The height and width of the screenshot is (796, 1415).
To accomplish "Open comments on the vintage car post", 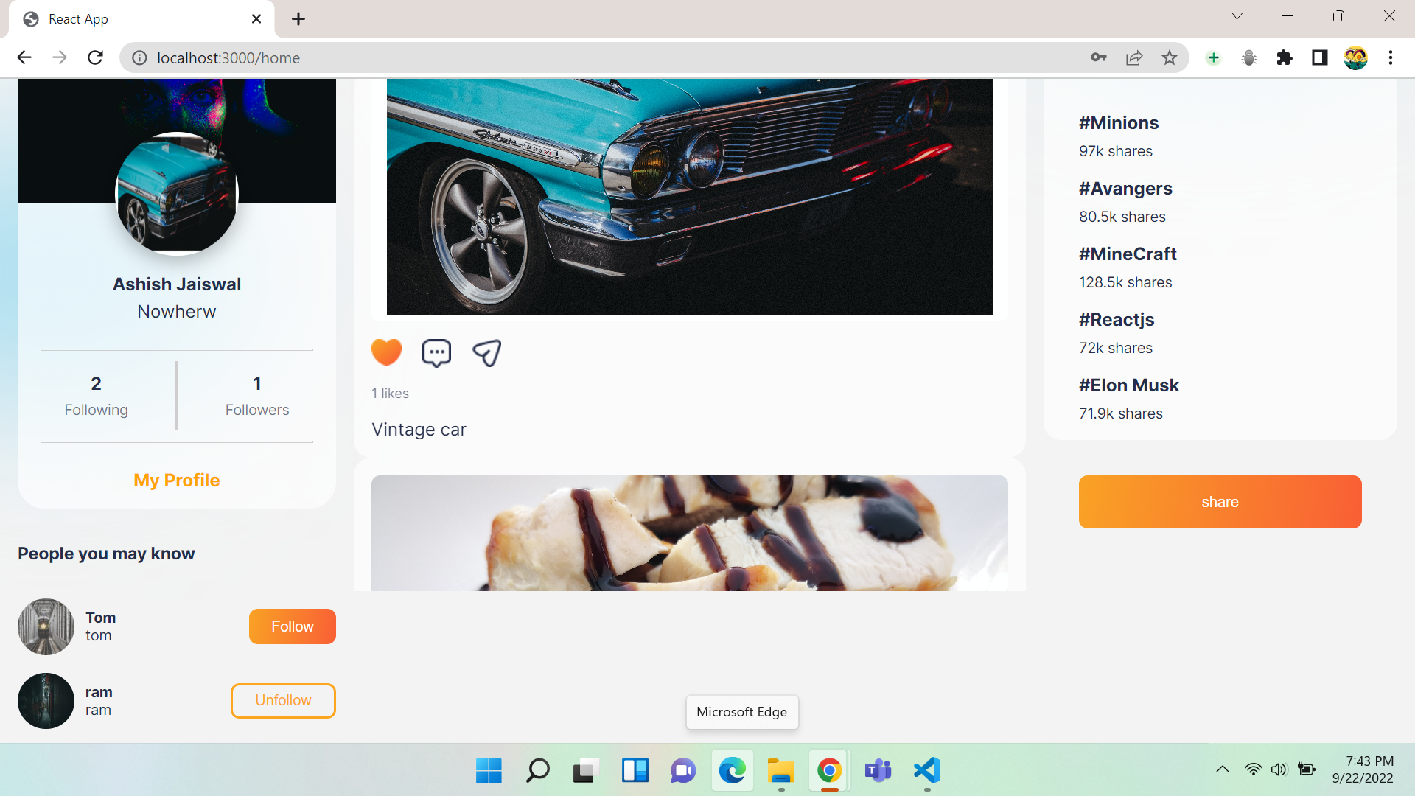I will point(436,353).
